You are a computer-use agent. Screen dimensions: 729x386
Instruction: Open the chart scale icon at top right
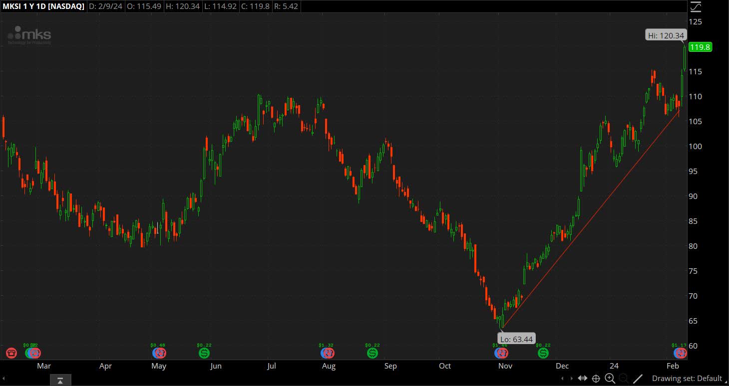[696, 6]
